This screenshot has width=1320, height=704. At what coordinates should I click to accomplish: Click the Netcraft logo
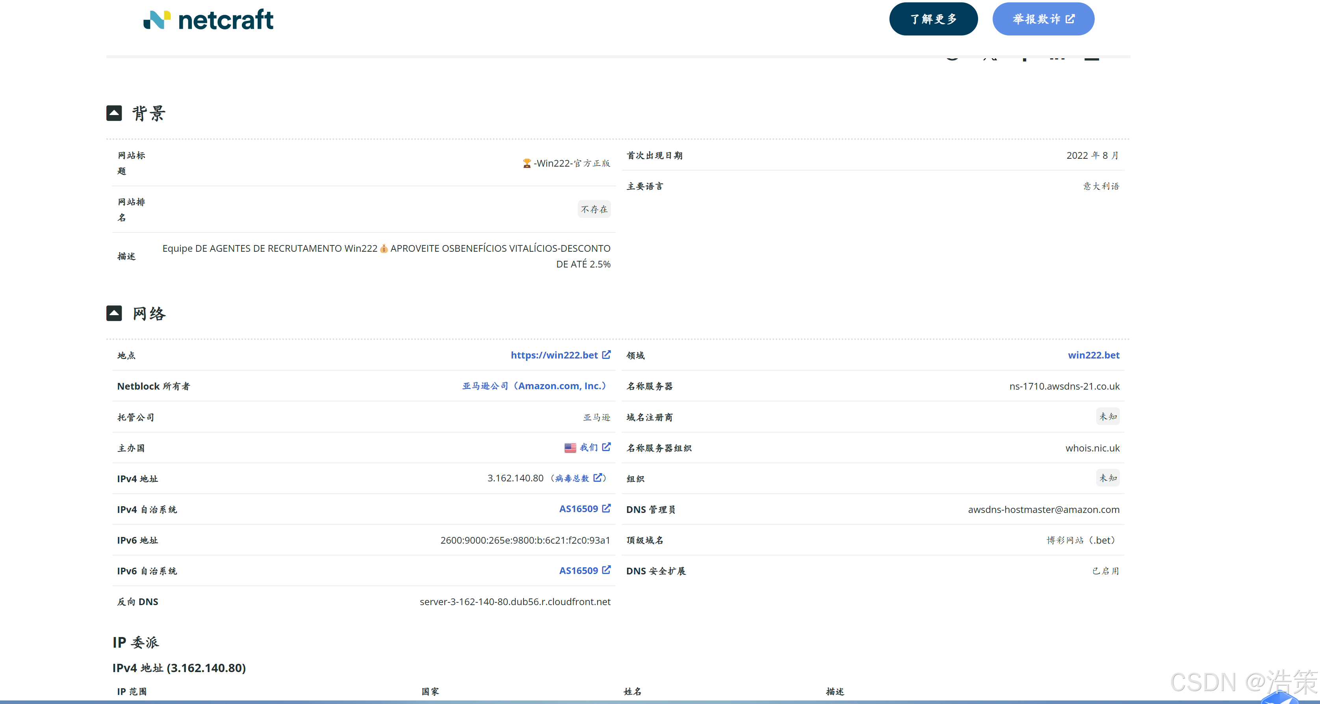tap(208, 19)
